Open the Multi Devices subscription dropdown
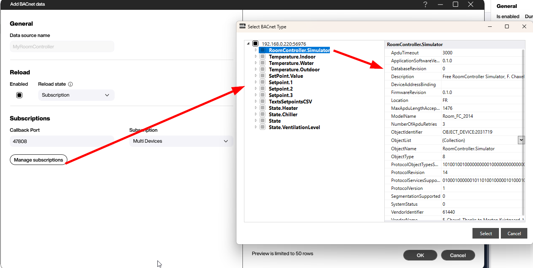533x268 pixels. point(181,141)
